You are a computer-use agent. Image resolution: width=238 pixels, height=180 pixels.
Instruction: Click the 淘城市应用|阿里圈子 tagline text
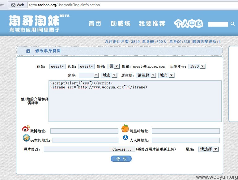tap(34, 30)
